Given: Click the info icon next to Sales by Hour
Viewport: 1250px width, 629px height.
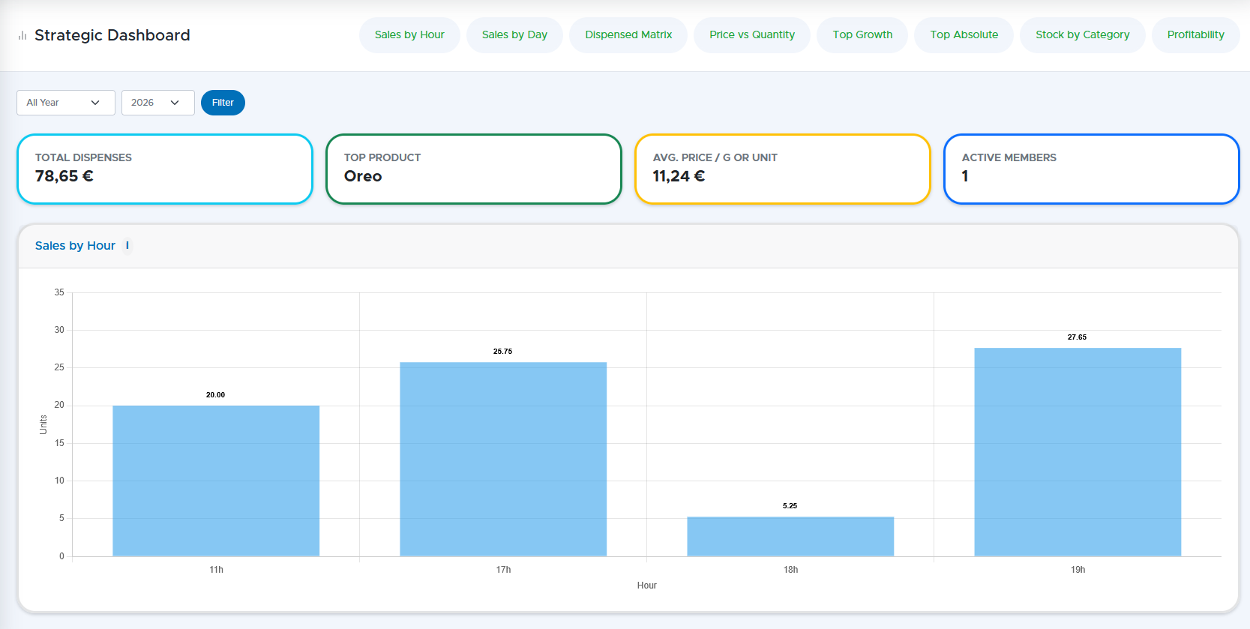Looking at the screenshot, I should [127, 246].
